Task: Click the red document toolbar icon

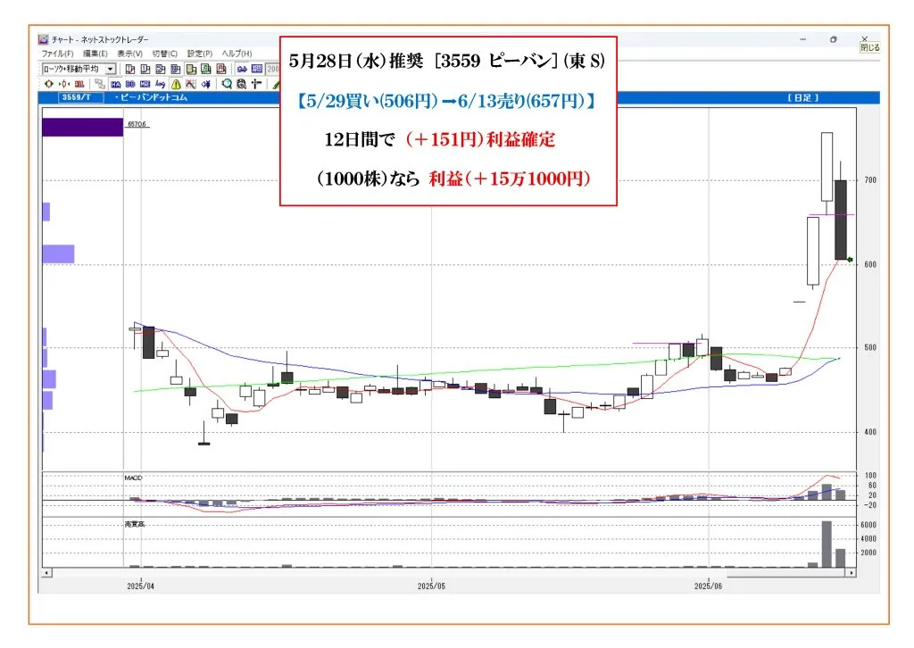Action: [221, 70]
